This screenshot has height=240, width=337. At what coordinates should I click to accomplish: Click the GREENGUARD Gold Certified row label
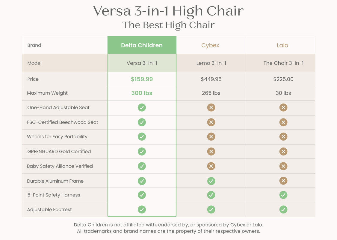[59, 151]
